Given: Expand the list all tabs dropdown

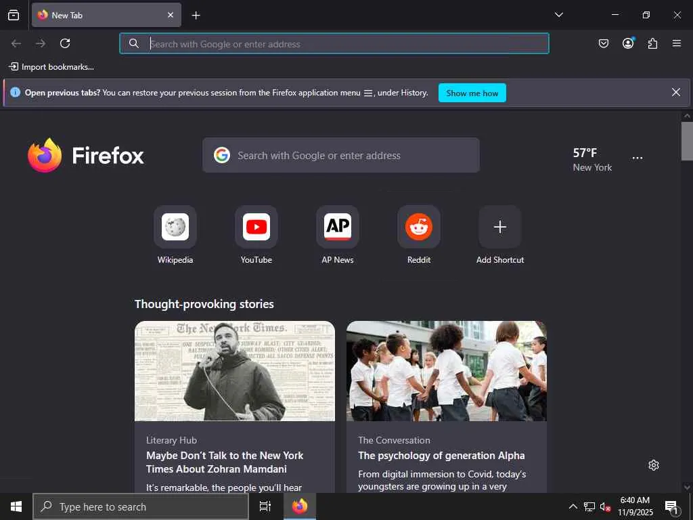Looking at the screenshot, I should point(558,15).
